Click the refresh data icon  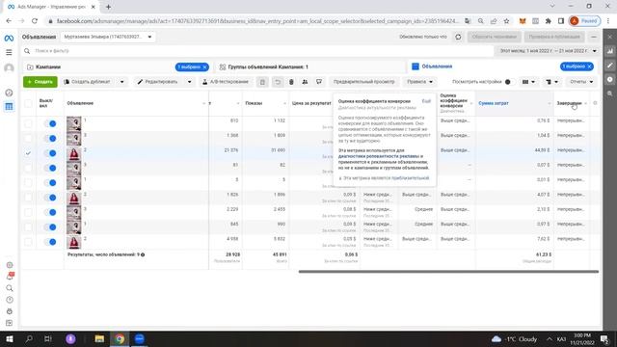coord(458,37)
